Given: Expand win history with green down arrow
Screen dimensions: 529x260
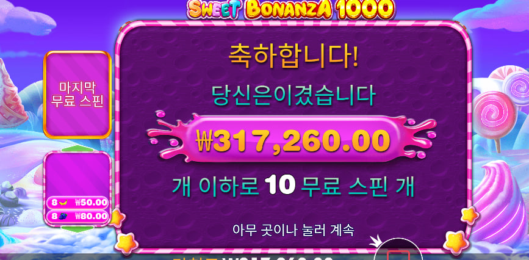Looking at the screenshot, I should point(77,229).
